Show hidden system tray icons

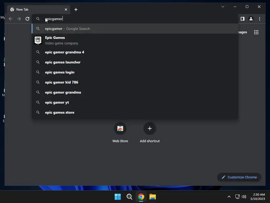[229, 197]
